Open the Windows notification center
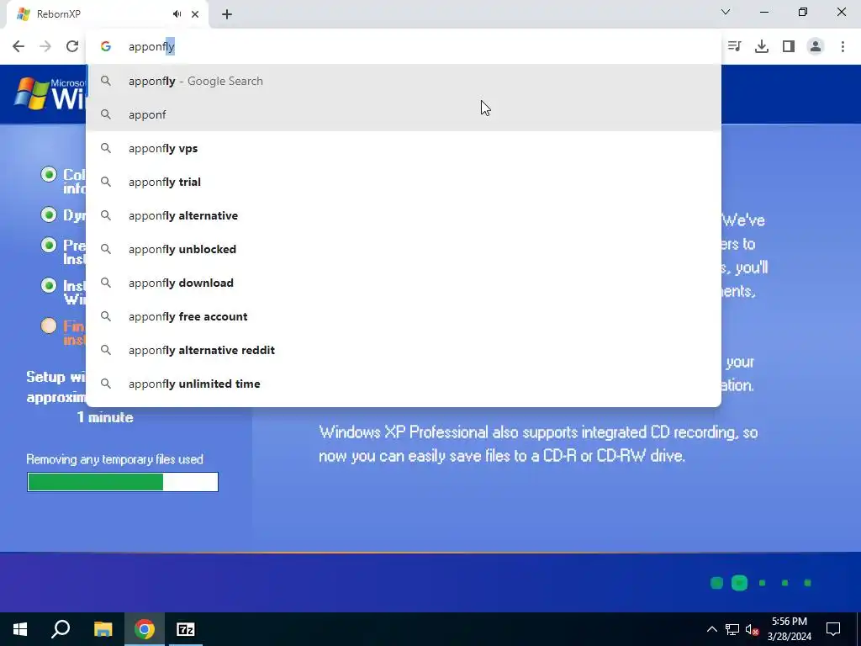Image resolution: width=861 pixels, height=646 pixels. [x=833, y=629]
